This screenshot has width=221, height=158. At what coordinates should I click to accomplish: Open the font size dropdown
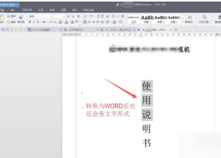64,16
